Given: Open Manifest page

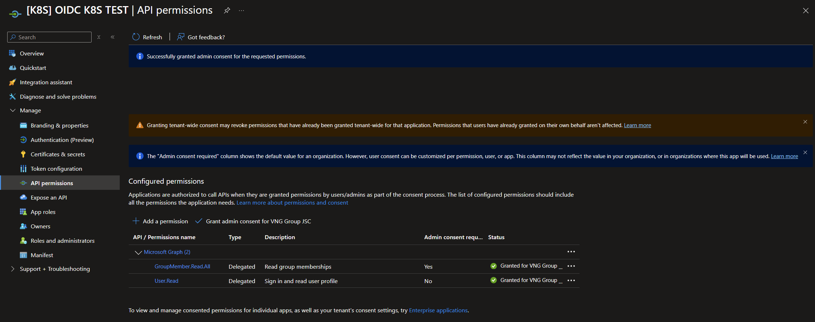Looking at the screenshot, I should (42, 255).
